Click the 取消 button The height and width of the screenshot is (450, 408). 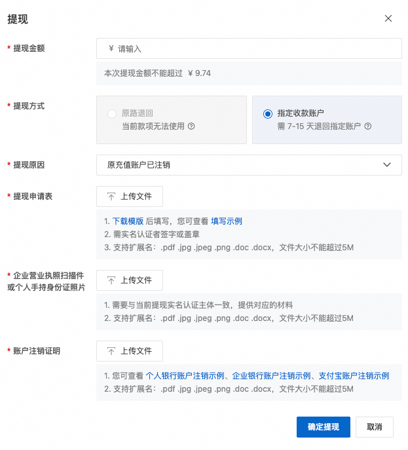click(x=374, y=427)
